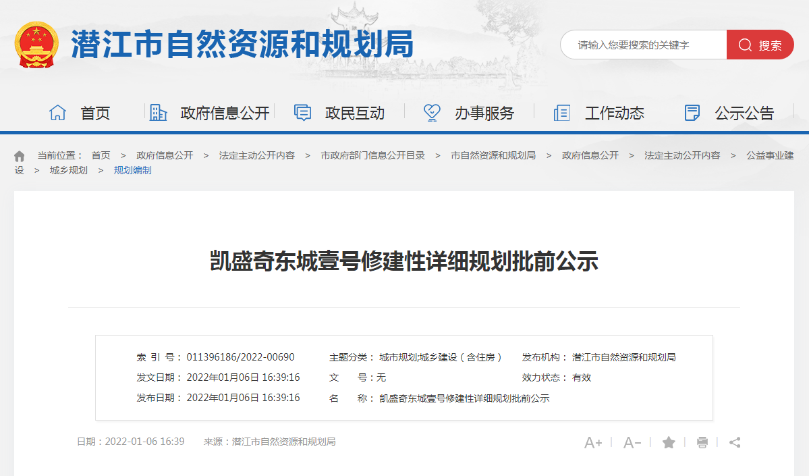
Task: Open 市政府部门信息公开目录 breadcrumb link
Action: point(373,155)
